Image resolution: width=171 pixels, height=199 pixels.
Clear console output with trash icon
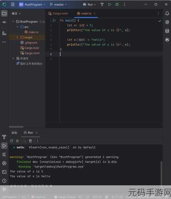click(30, 141)
